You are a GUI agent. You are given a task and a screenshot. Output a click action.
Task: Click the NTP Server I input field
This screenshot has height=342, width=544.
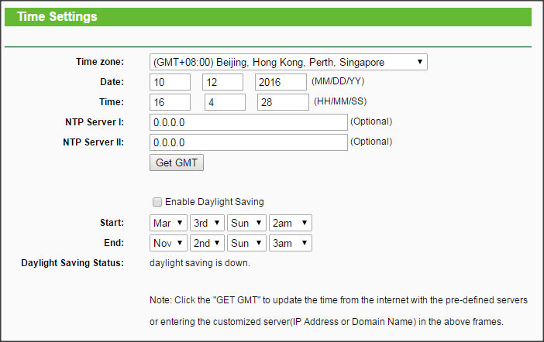249,122
